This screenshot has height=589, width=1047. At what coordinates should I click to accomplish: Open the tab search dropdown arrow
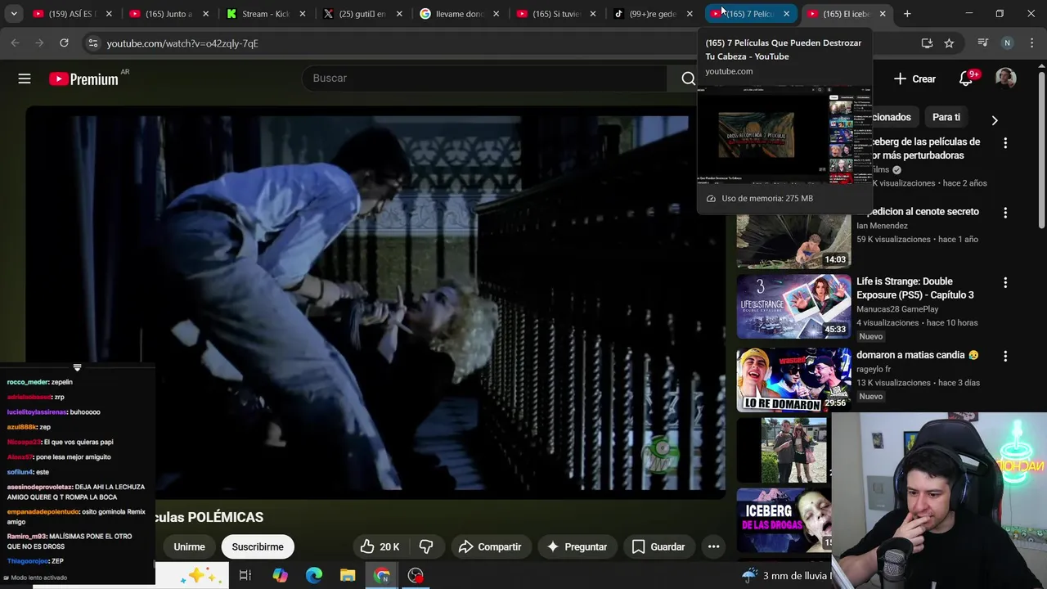click(14, 14)
